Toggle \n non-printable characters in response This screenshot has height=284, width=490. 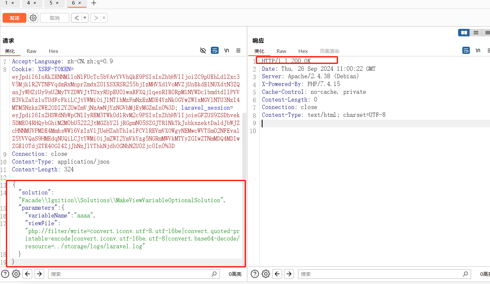tap(478, 50)
